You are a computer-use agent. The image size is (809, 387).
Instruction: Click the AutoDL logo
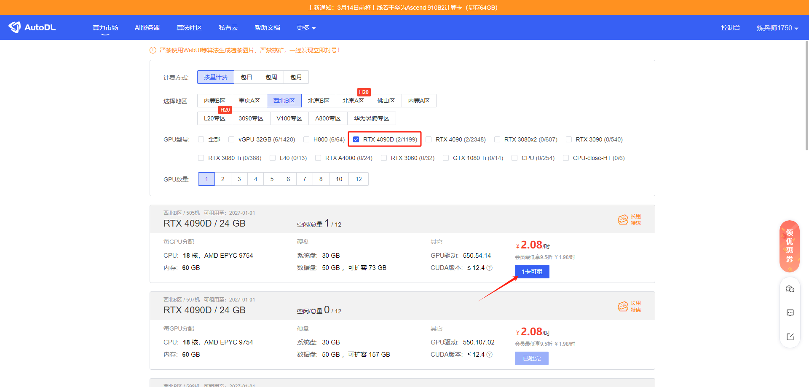click(x=32, y=27)
